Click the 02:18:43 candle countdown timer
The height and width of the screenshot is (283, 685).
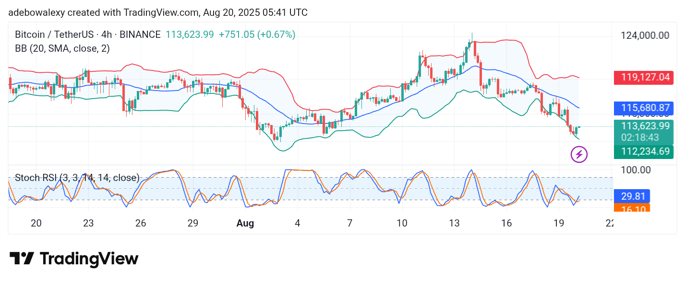tap(640, 137)
